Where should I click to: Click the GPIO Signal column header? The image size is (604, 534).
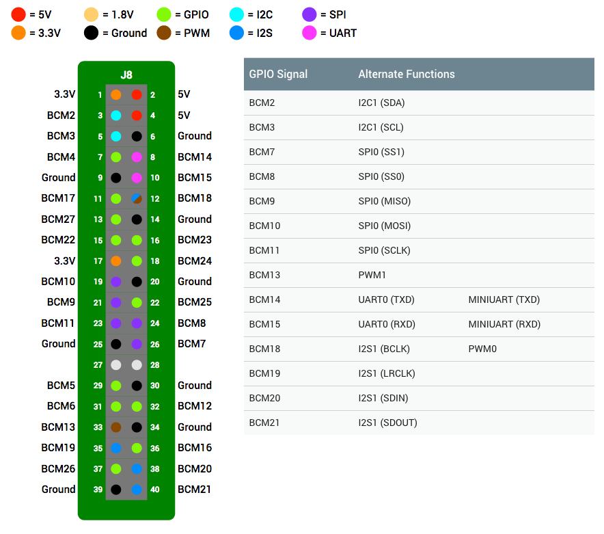[x=278, y=74]
